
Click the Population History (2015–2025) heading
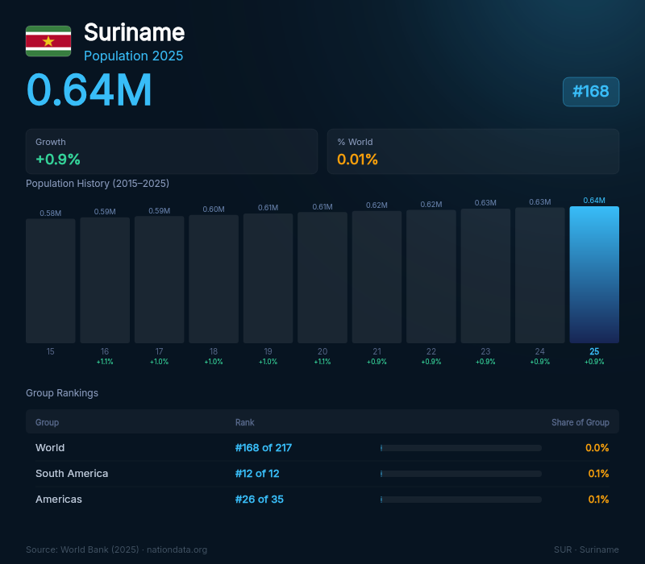[x=98, y=184]
